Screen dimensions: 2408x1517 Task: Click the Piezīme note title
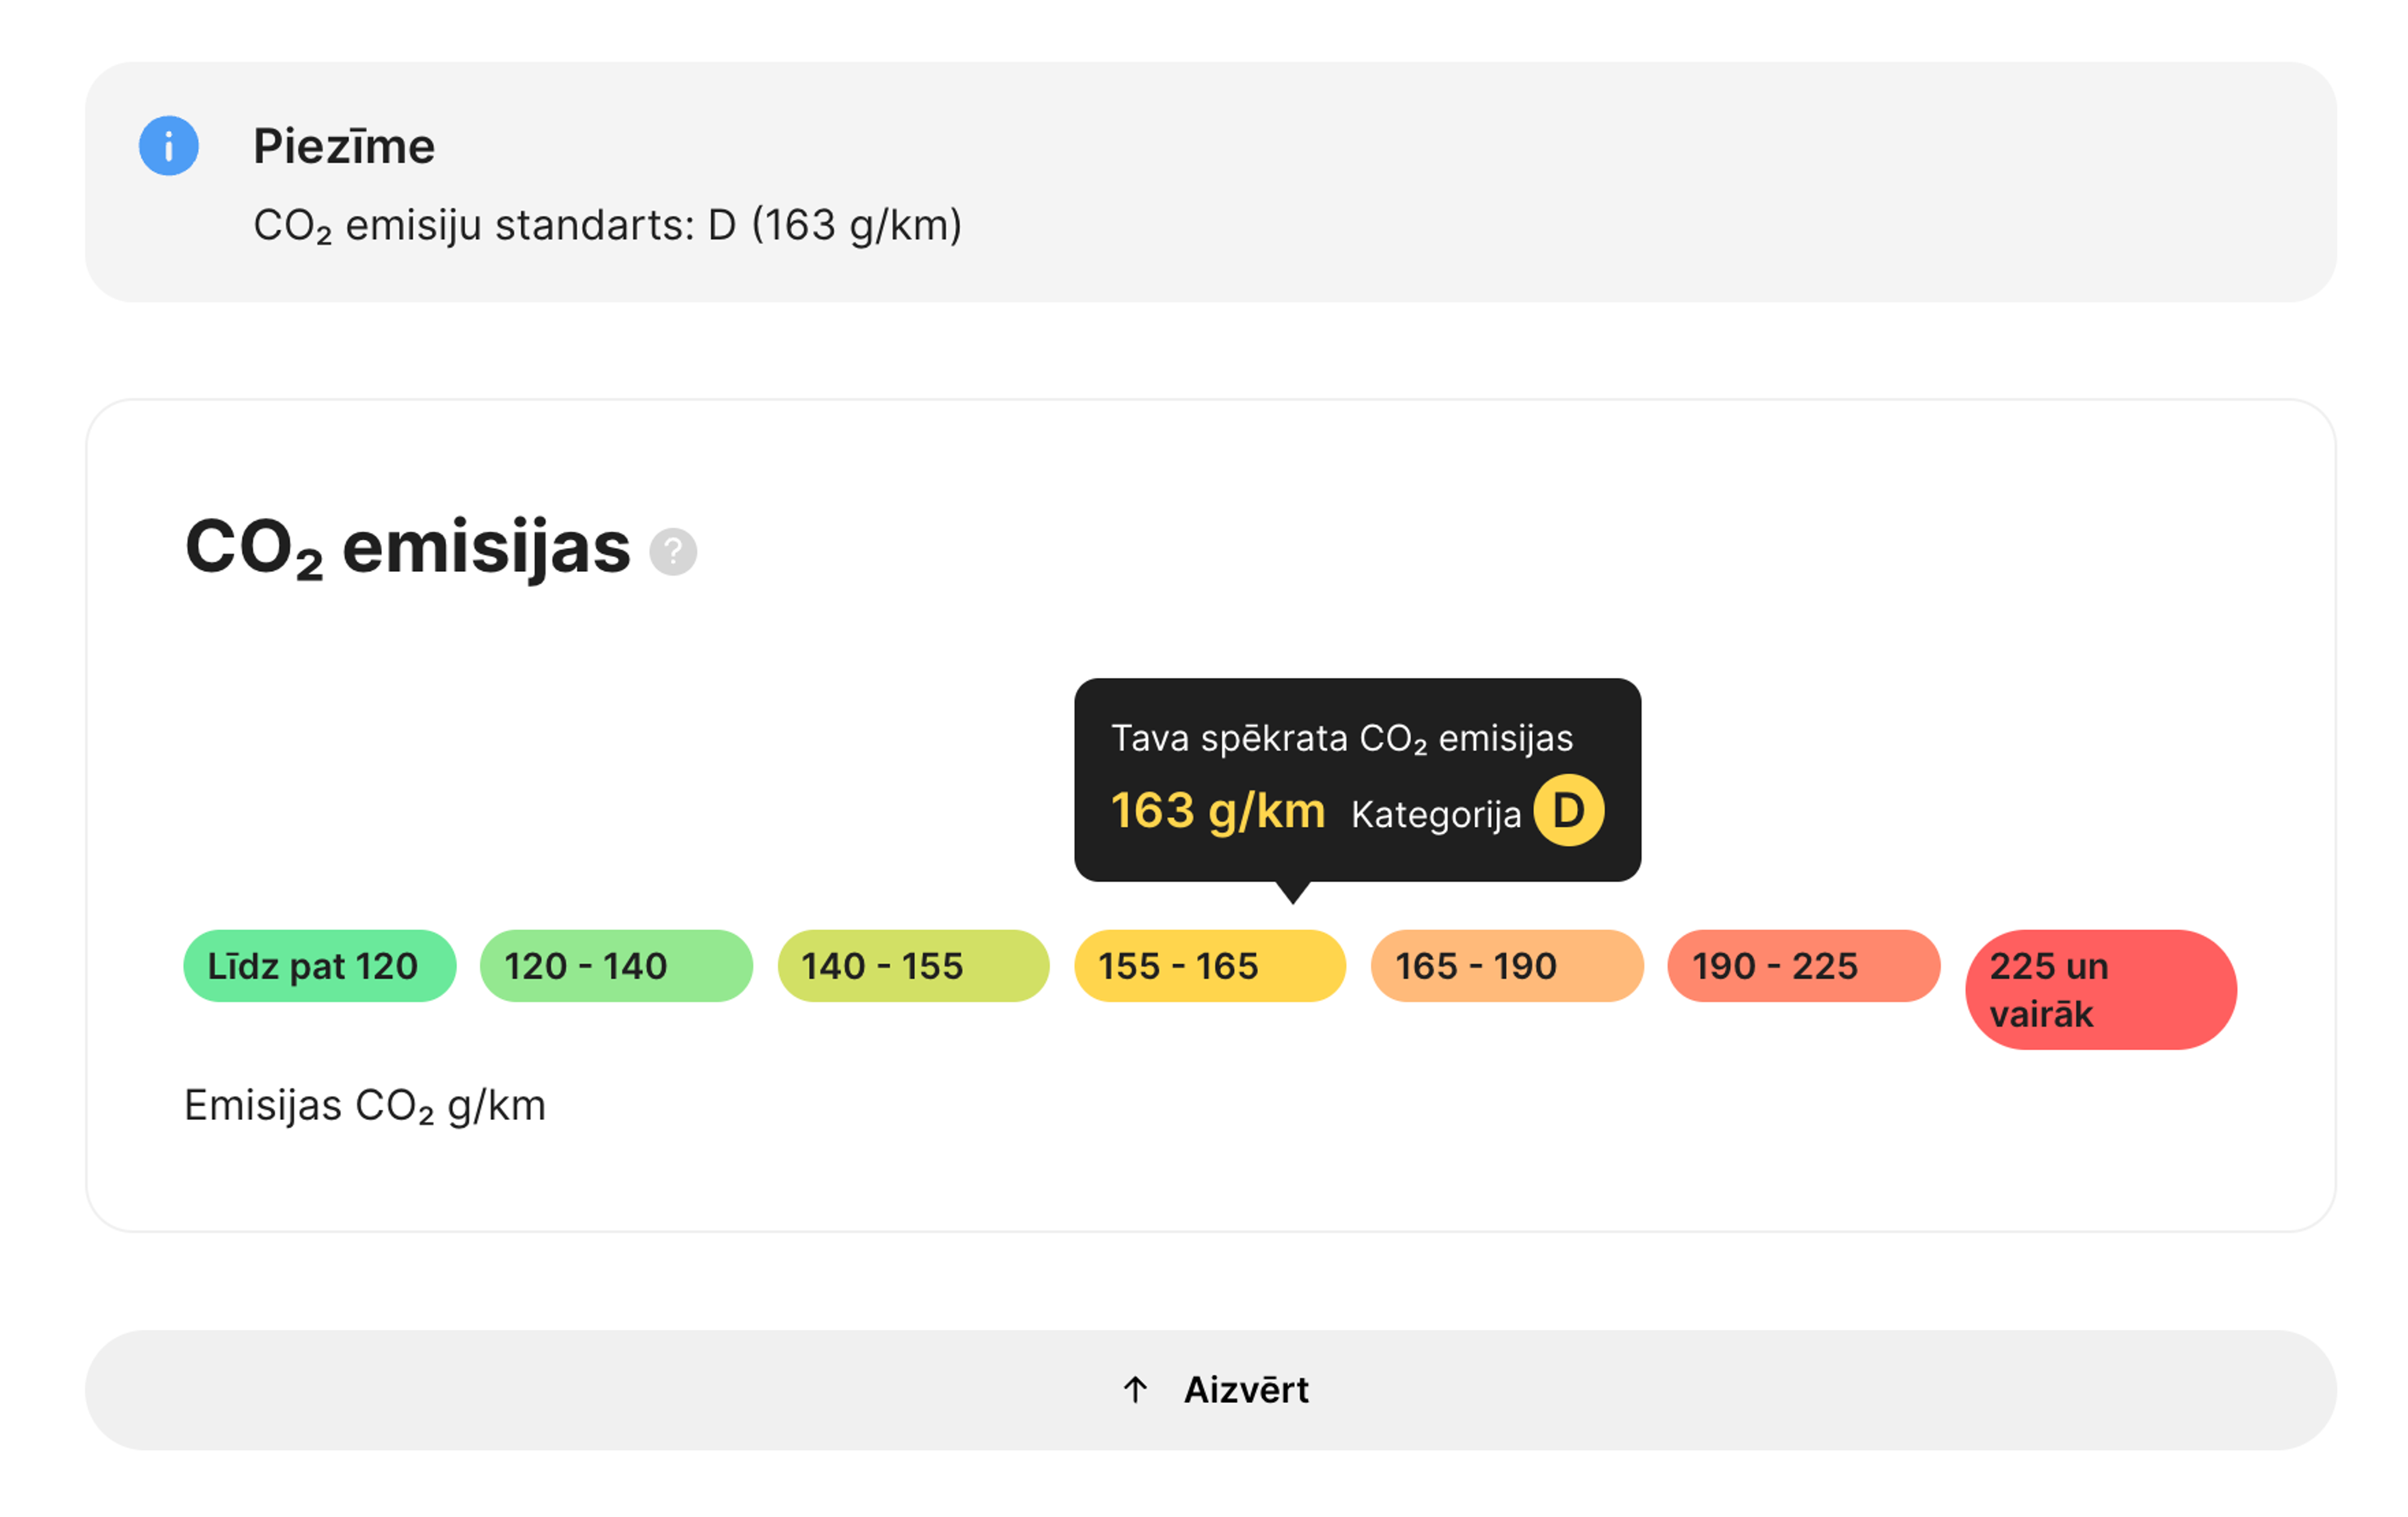(344, 146)
